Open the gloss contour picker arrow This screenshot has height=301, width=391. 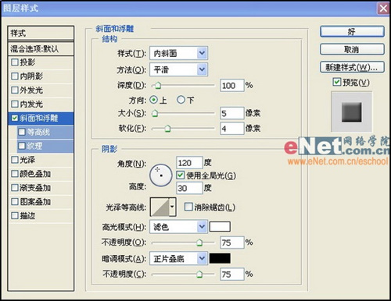coord(172,207)
